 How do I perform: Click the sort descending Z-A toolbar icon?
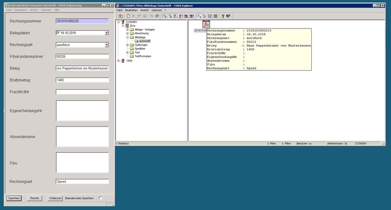click(x=181, y=16)
